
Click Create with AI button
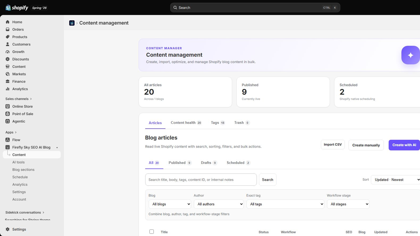click(x=404, y=145)
